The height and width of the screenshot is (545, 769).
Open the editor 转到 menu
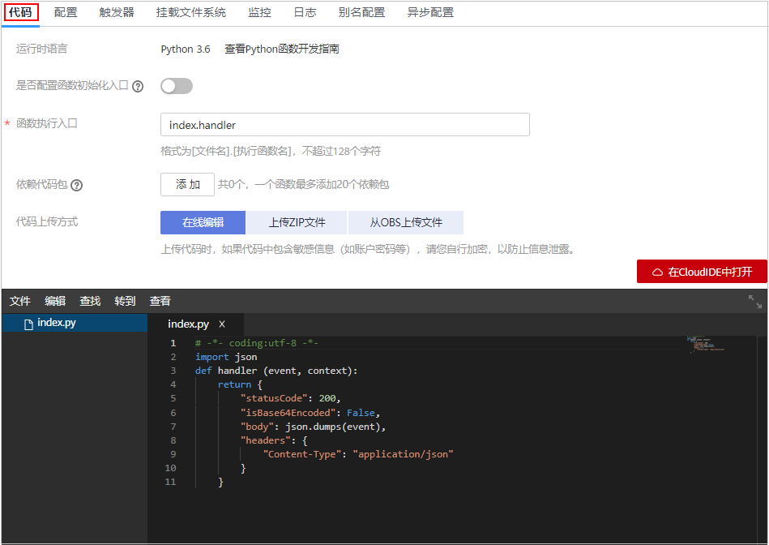click(x=125, y=301)
